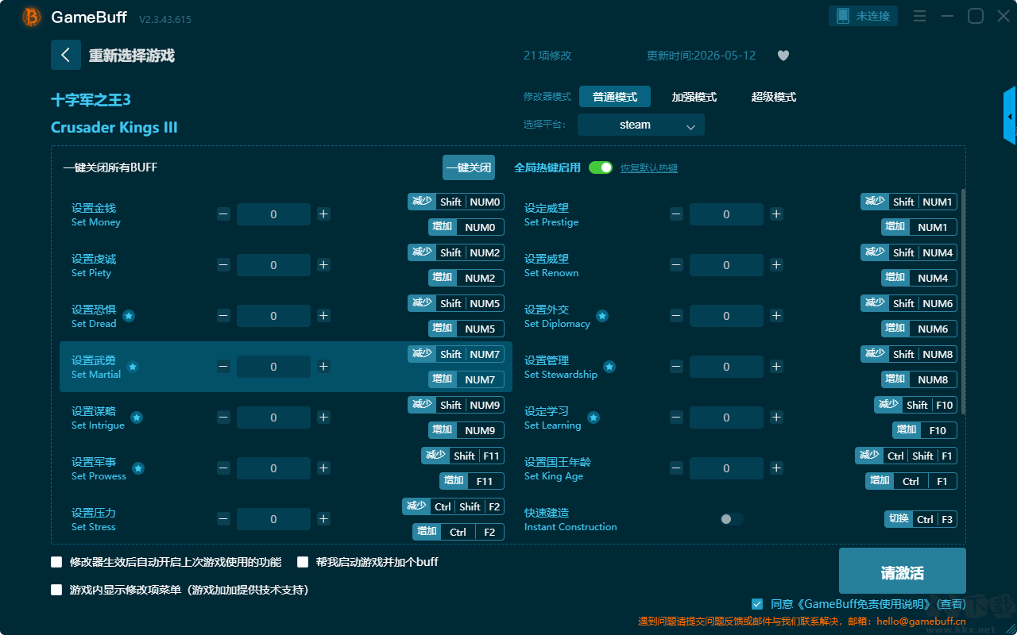Decrease Set Martial with minus button
This screenshot has width=1017, height=635.
224,367
